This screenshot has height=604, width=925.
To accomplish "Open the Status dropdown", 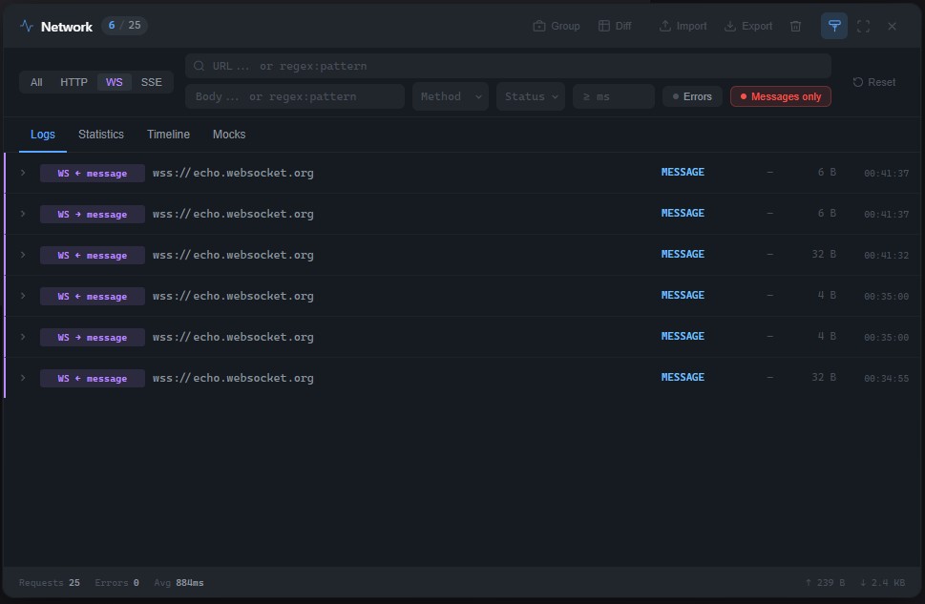I will [x=531, y=96].
